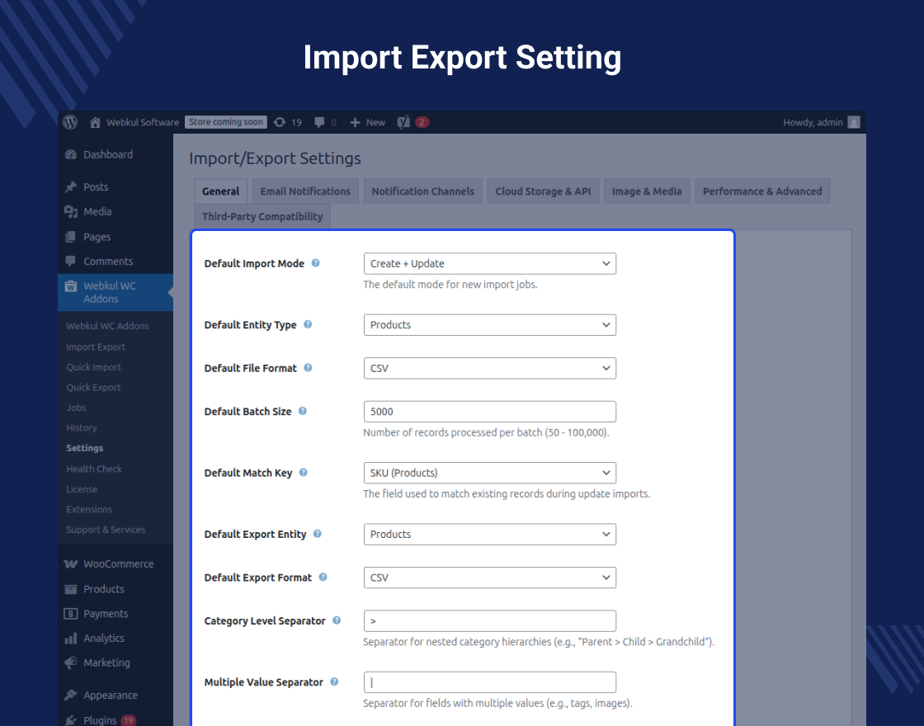Image resolution: width=924 pixels, height=726 pixels.
Task: Open the History submenu link
Action: pos(82,428)
